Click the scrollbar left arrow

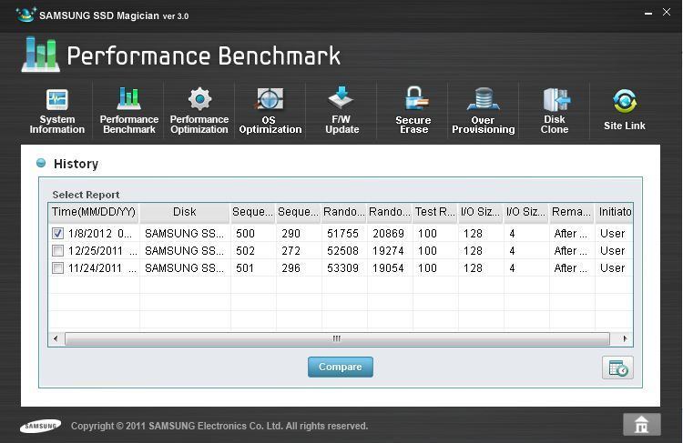pos(56,338)
